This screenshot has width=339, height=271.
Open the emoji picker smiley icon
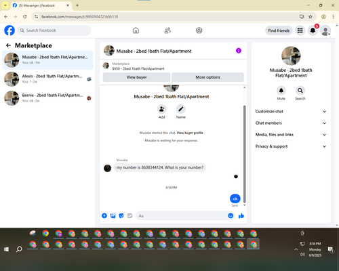click(231, 215)
